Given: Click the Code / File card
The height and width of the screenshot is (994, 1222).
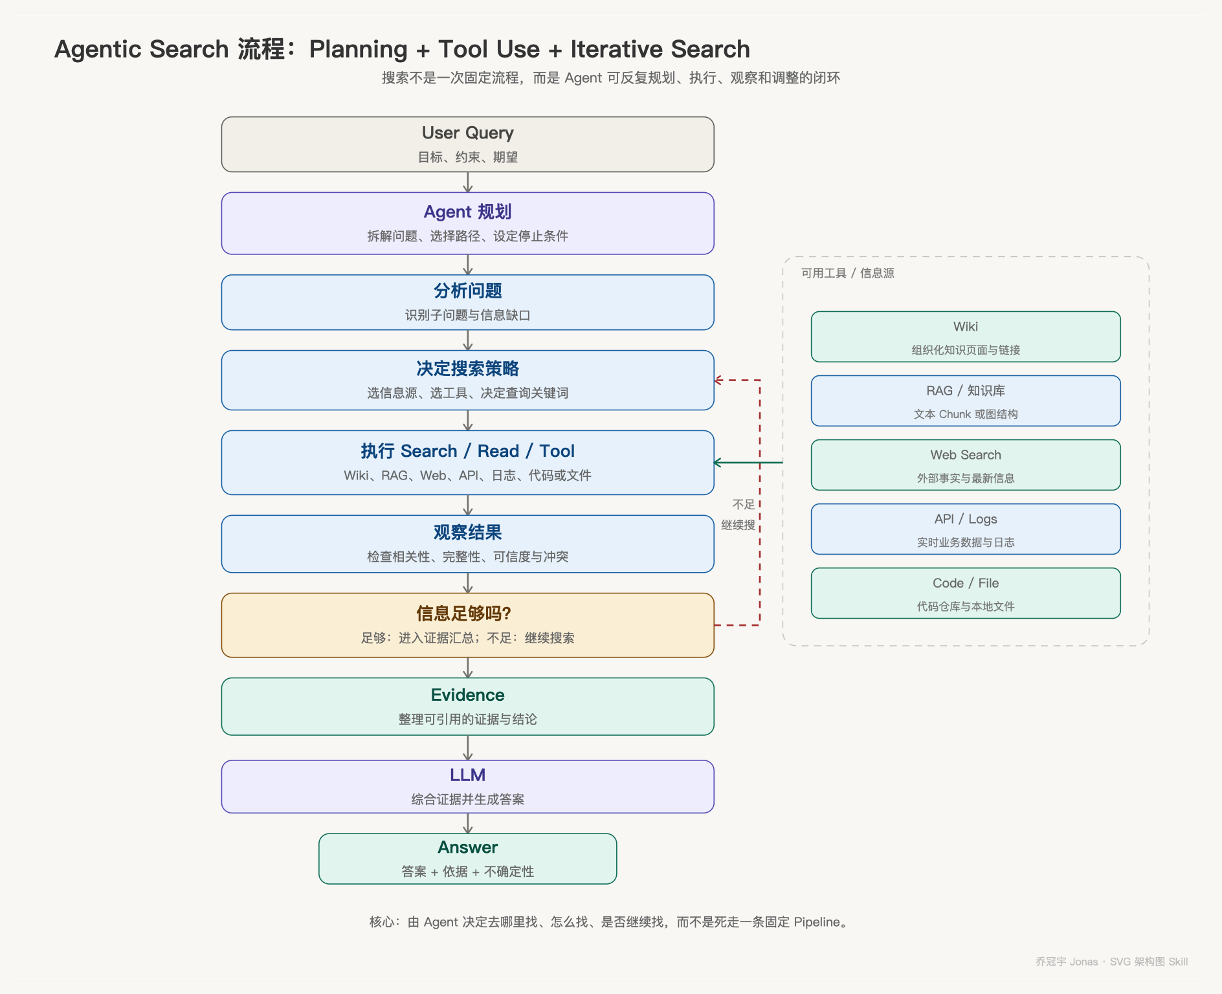Looking at the screenshot, I should (x=966, y=593).
